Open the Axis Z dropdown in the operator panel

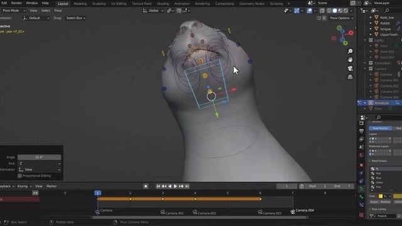click(x=39, y=163)
